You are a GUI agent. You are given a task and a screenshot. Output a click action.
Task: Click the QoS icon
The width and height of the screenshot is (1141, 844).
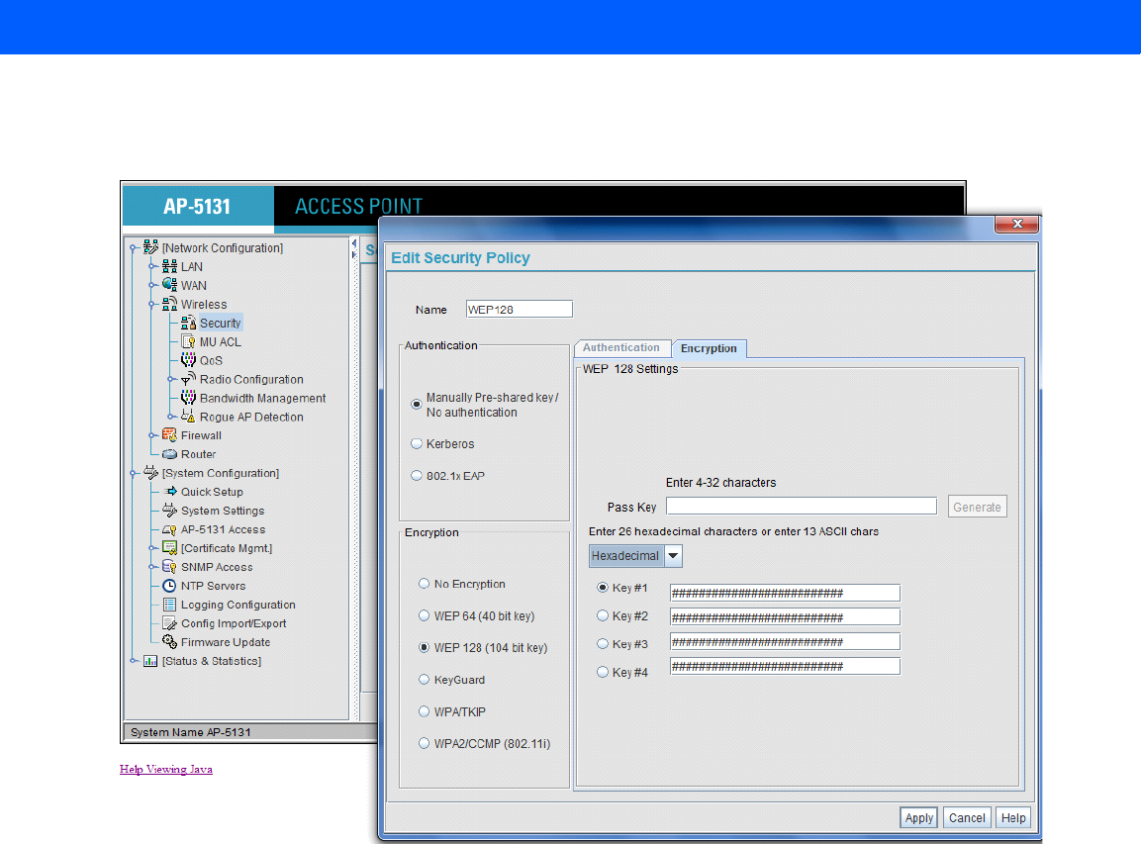click(188, 360)
